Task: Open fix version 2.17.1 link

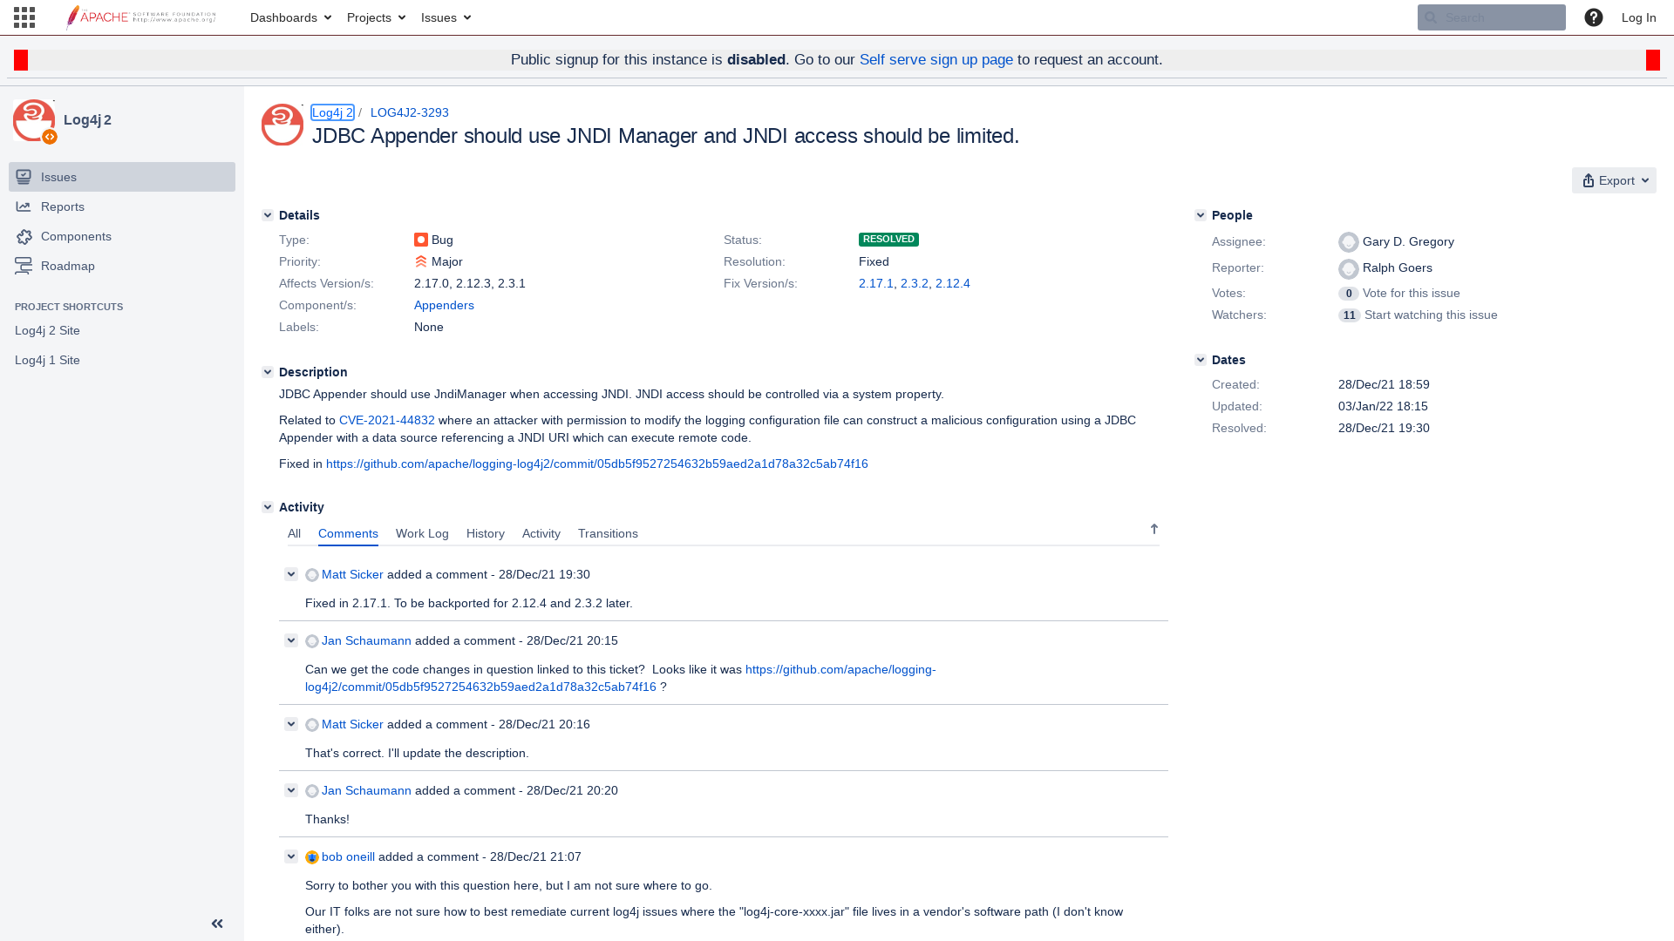Action: coord(876,283)
